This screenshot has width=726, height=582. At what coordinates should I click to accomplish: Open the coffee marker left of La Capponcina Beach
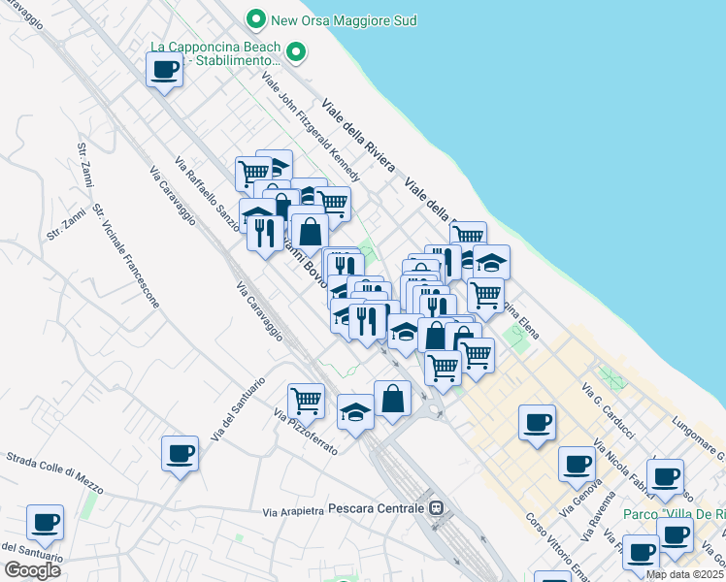(164, 70)
